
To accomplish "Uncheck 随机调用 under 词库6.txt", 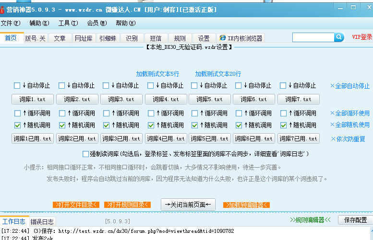I will (x=239, y=125).
